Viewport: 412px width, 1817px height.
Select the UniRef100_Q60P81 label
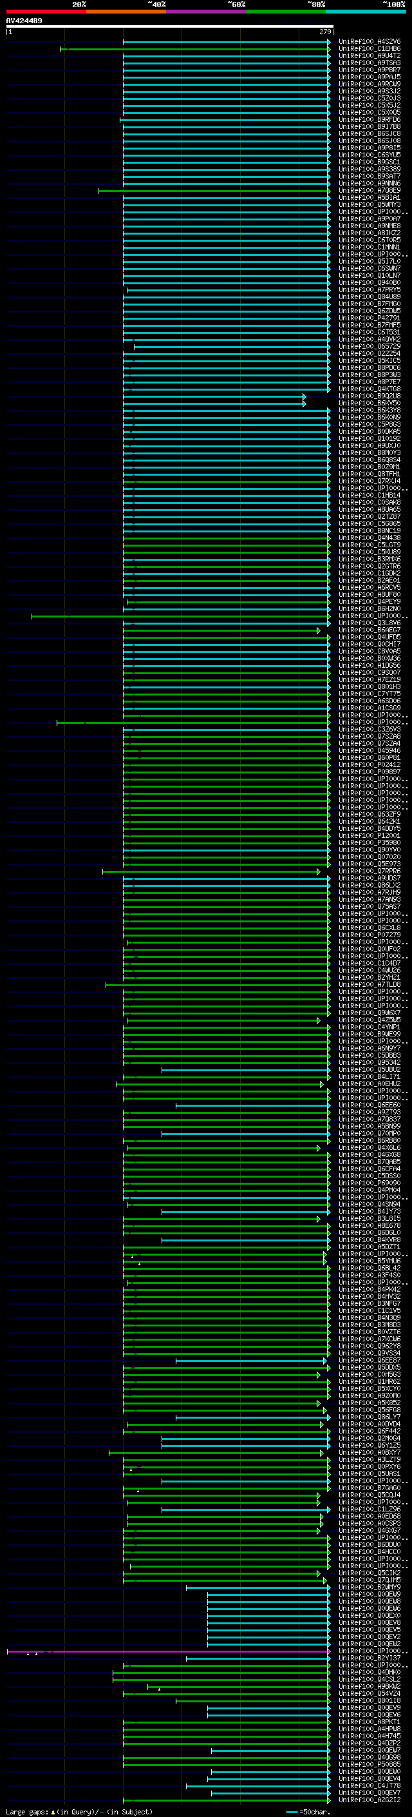[x=370, y=757]
